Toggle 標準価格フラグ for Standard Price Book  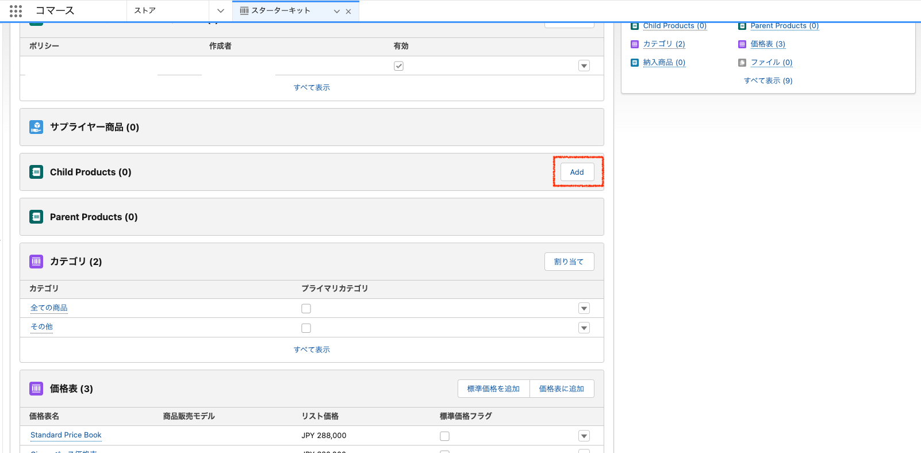[444, 436]
